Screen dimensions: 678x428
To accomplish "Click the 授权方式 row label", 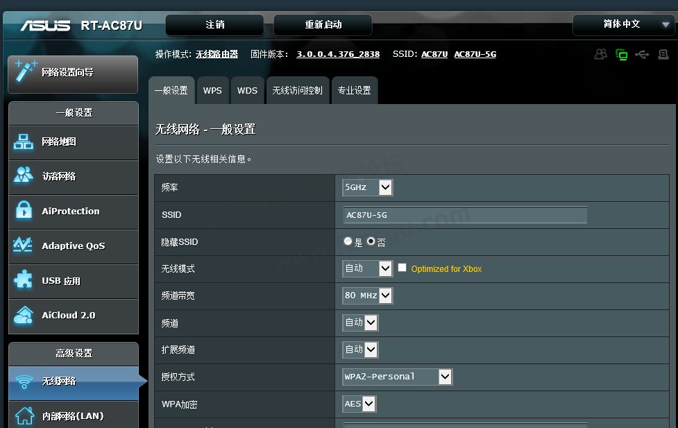I will click(x=178, y=377).
